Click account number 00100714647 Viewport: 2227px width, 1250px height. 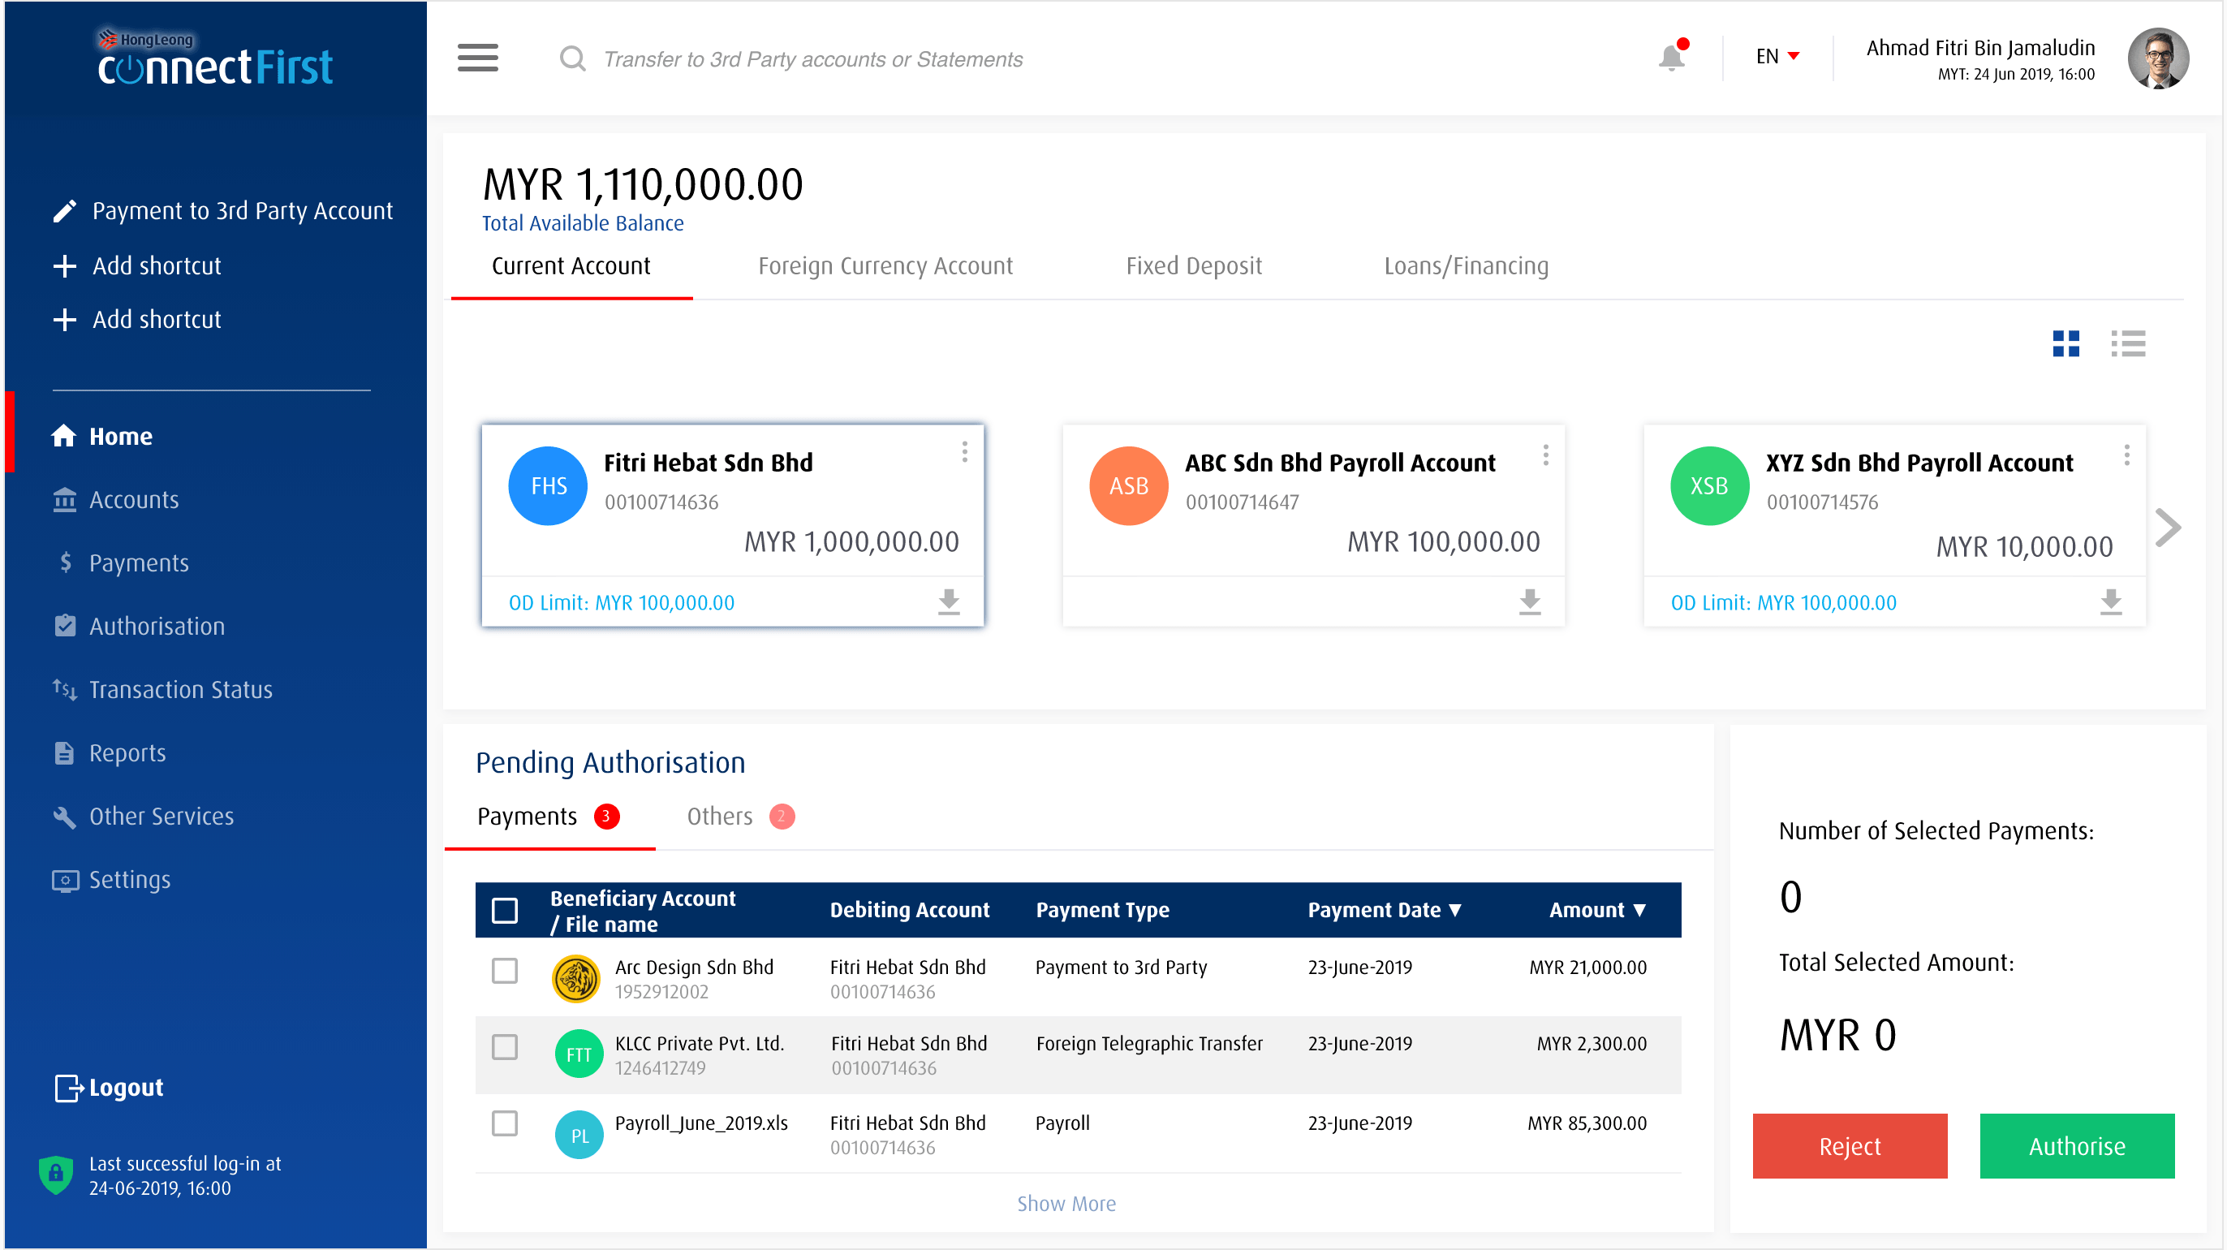(1242, 502)
